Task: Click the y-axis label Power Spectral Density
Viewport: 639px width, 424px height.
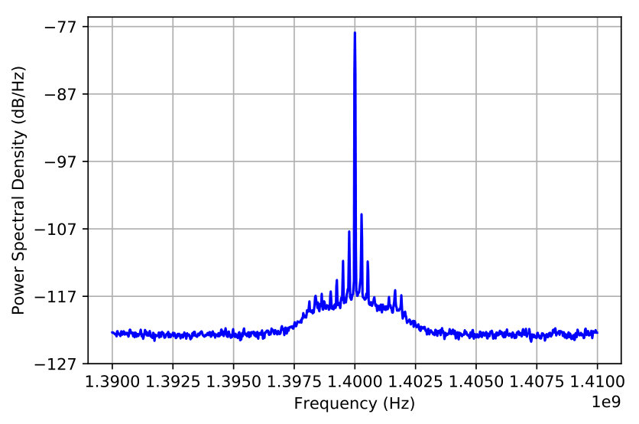Action: [x=18, y=190]
